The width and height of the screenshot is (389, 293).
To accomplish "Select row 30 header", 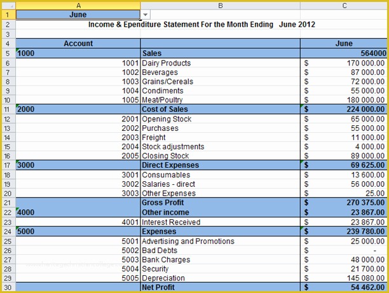I will pyautogui.click(x=8, y=287).
